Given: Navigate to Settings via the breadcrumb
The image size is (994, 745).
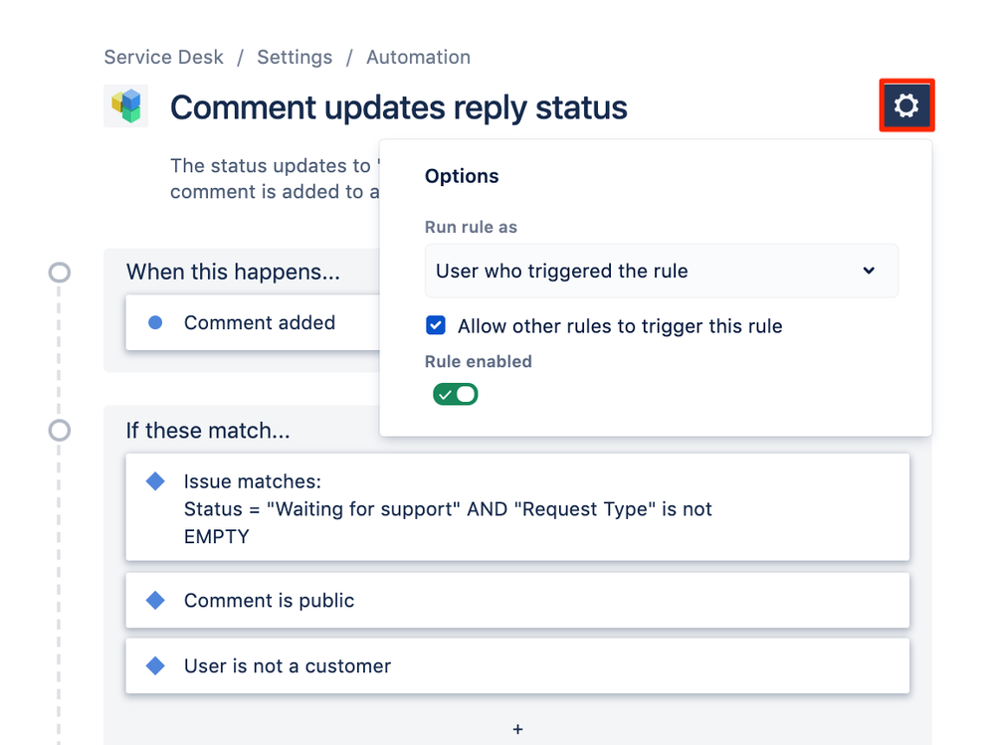Looking at the screenshot, I should [294, 57].
